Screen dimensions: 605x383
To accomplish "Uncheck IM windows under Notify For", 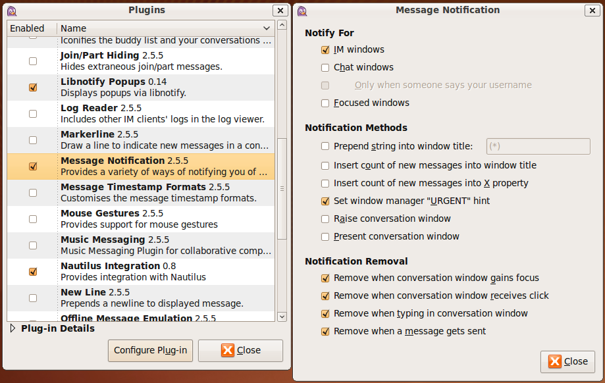I will (325, 50).
